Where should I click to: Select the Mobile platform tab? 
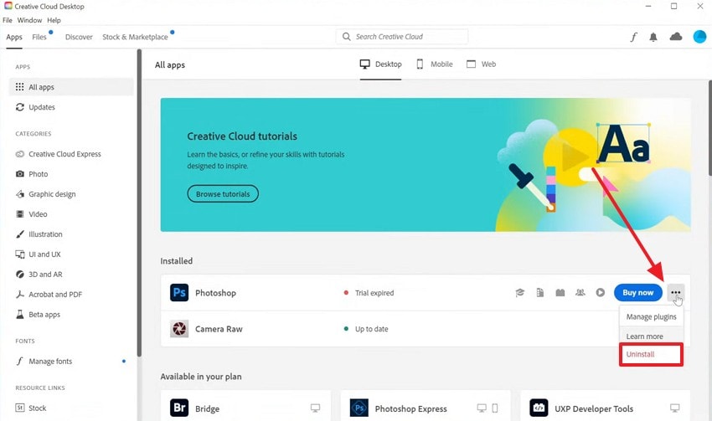(x=435, y=64)
